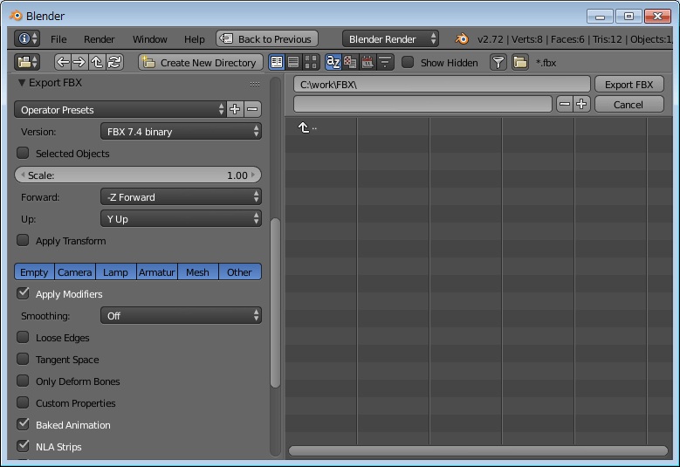
Task: Toggle Armature object type
Action: 157,271
